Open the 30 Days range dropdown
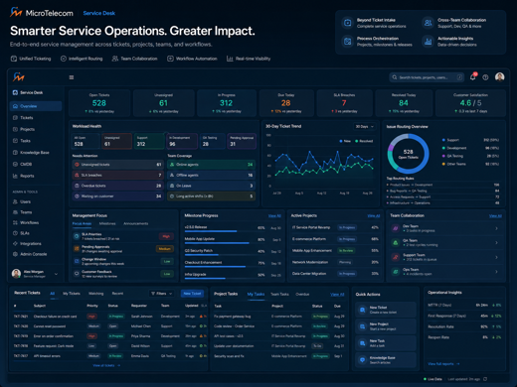The width and height of the screenshot is (517, 387). pos(364,127)
